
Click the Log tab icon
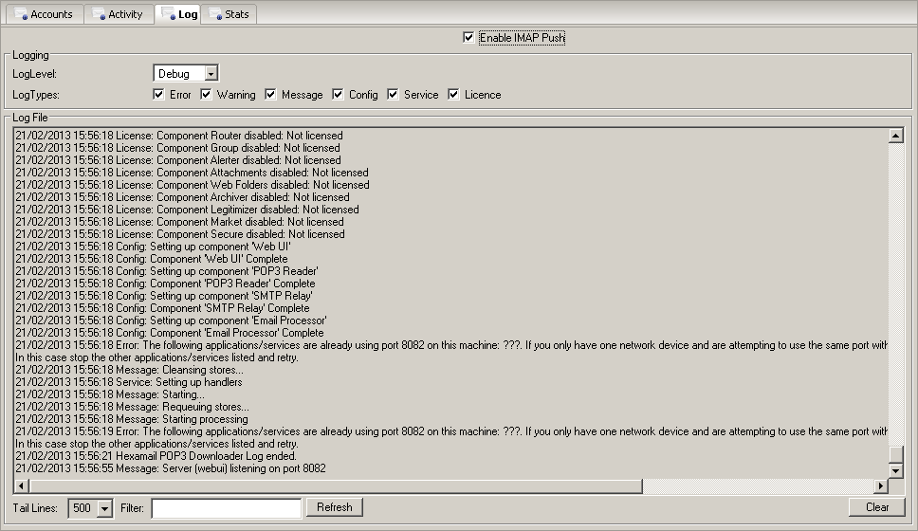[168, 15]
